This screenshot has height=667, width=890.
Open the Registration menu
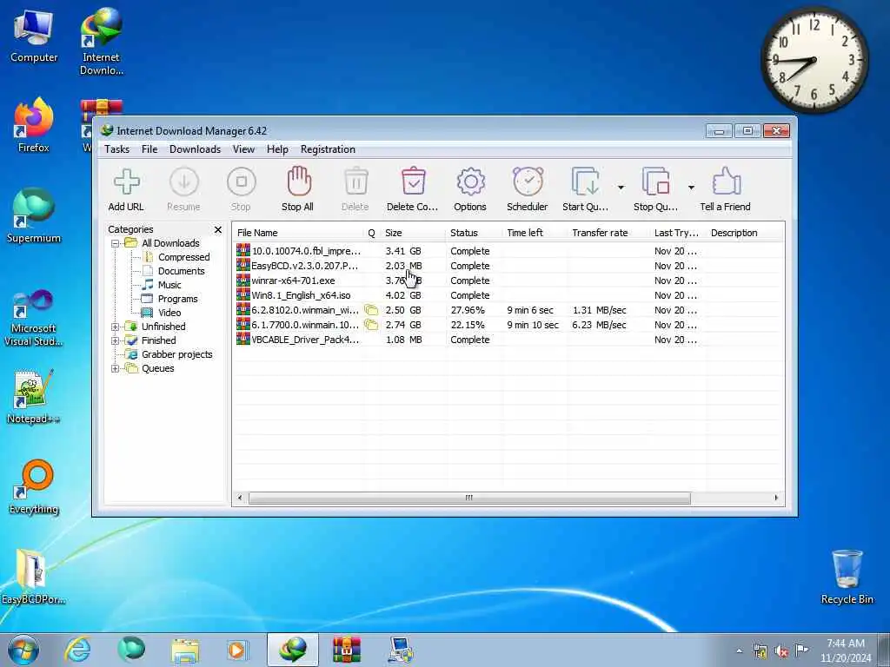point(328,149)
